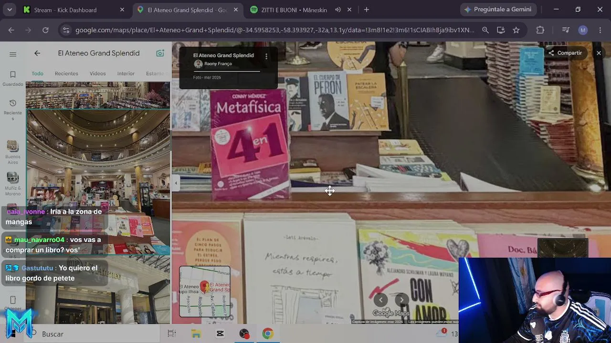Open the zoom magnifier icon in address bar
The width and height of the screenshot is (611, 343).
coord(485,30)
